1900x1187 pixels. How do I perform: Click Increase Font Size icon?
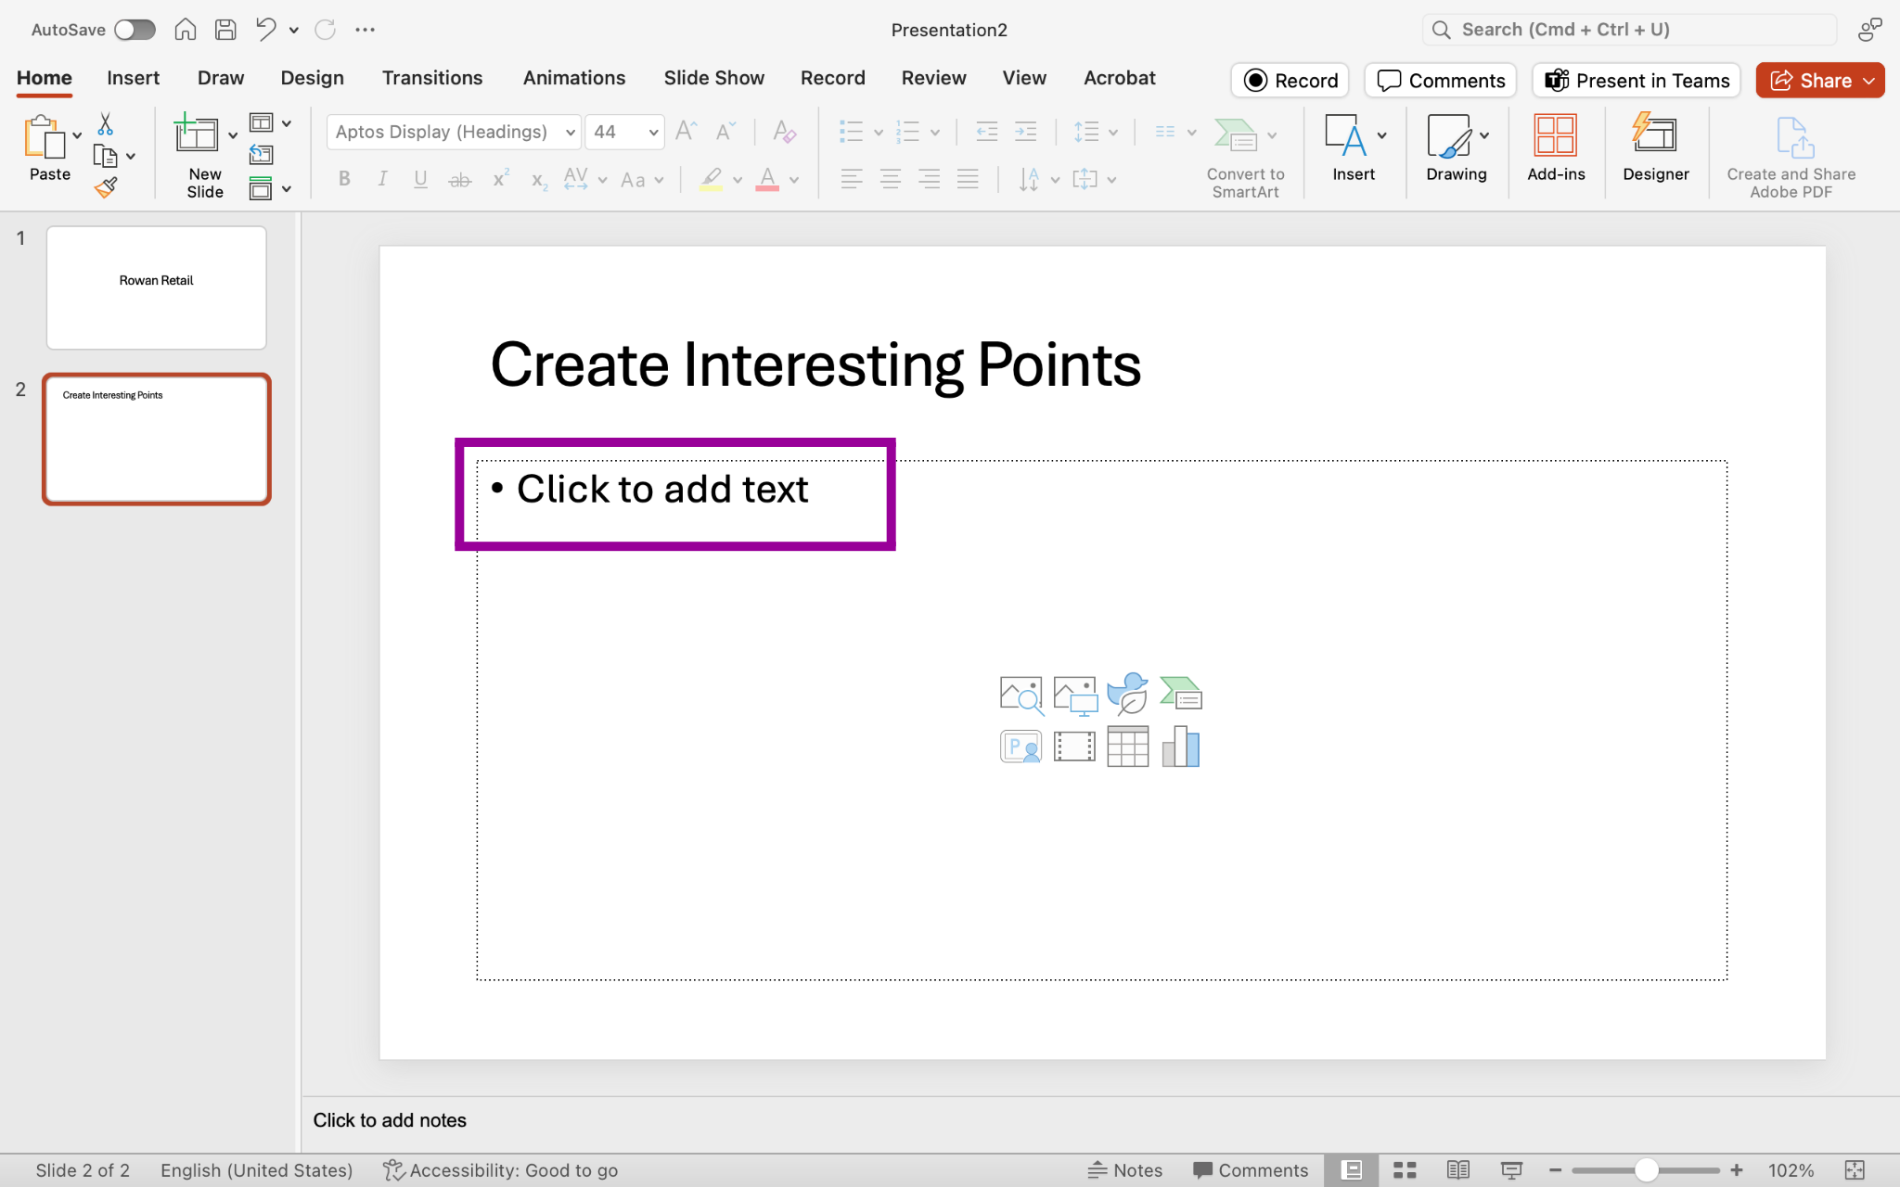(687, 131)
